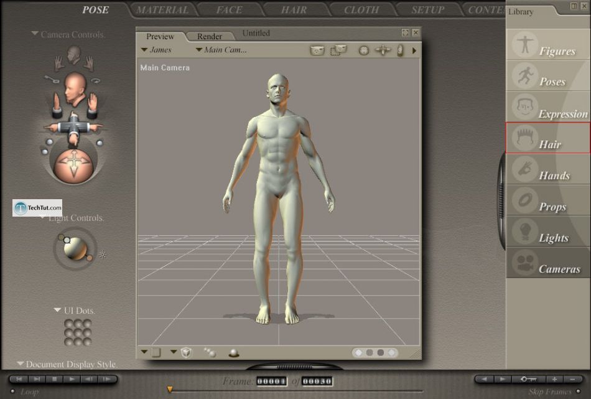Click the Flyaround loop icon in Camera Controls

click(96, 80)
